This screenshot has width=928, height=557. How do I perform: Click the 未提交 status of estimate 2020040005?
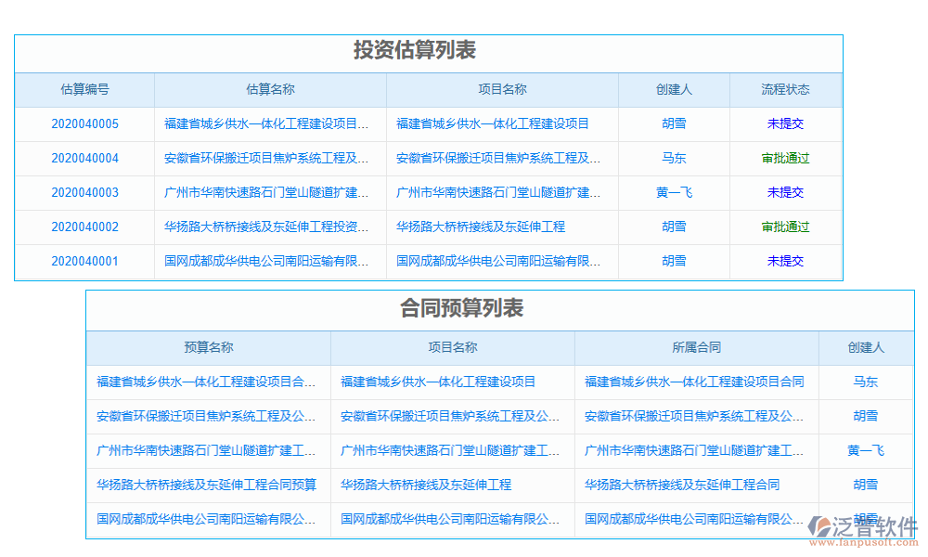pos(785,124)
